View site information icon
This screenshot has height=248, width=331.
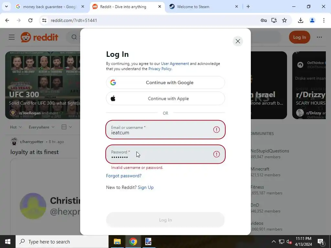click(44, 20)
